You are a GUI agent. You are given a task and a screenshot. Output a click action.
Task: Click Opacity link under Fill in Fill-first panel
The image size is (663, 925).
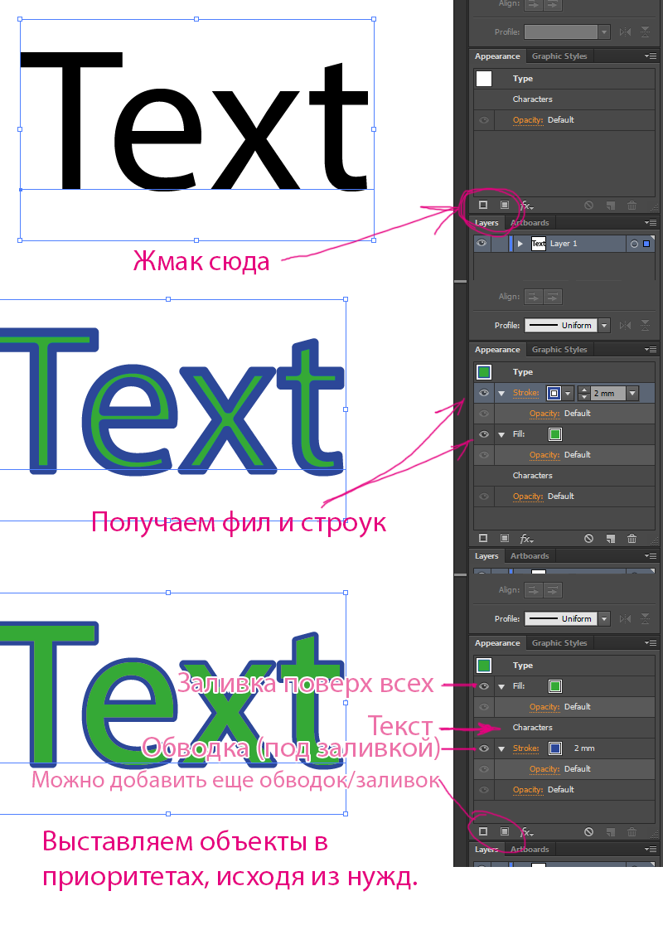544,707
